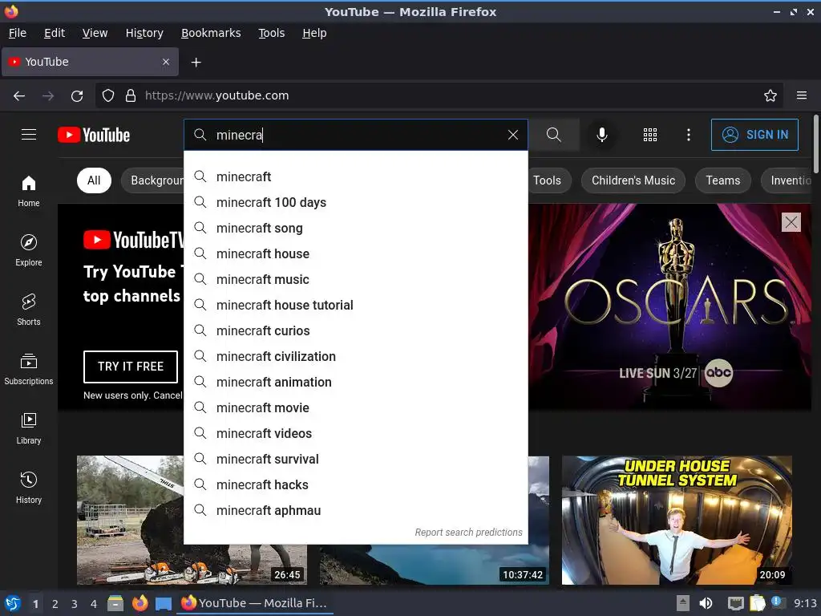This screenshot has height=616, width=821.
Task: Choose 'minecraft animation' suggestion
Action: [x=356, y=382]
